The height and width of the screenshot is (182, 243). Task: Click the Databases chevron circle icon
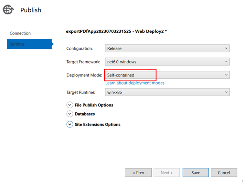[69, 114]
